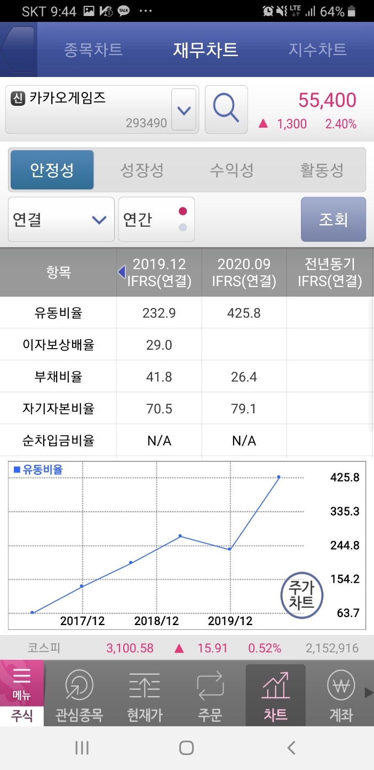Open 주문 from bottom bar

[210, 695]
